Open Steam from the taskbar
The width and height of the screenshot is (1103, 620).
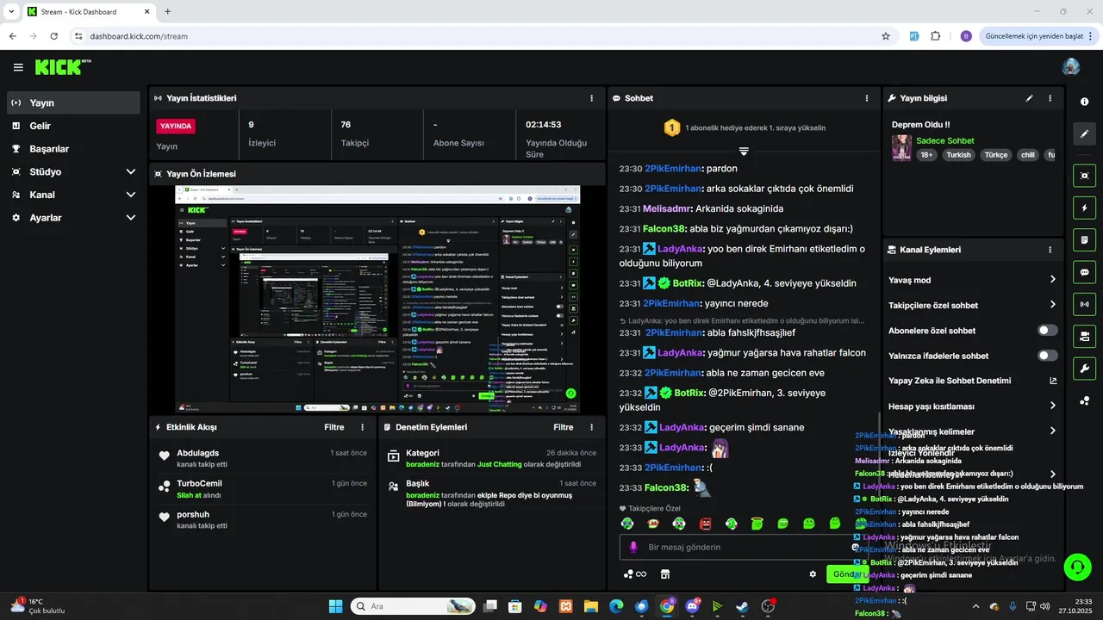pos(743,606)
